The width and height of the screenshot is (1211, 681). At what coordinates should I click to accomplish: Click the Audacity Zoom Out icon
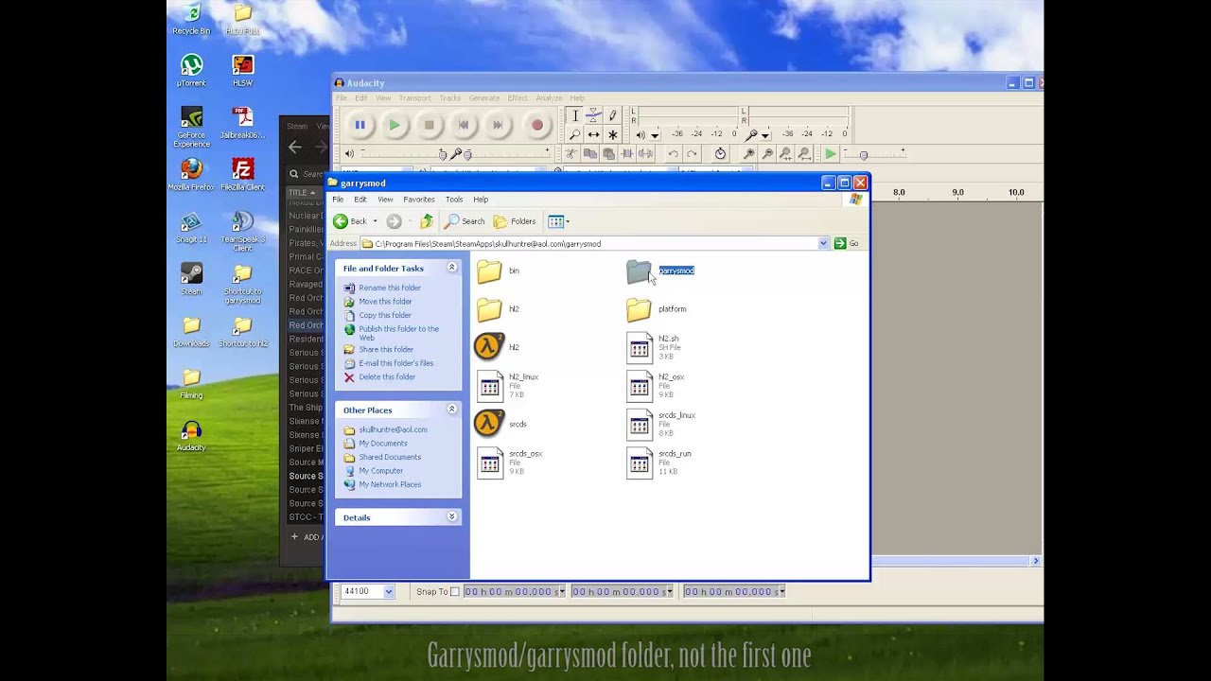pyautogui.click(x=767, y=154)
